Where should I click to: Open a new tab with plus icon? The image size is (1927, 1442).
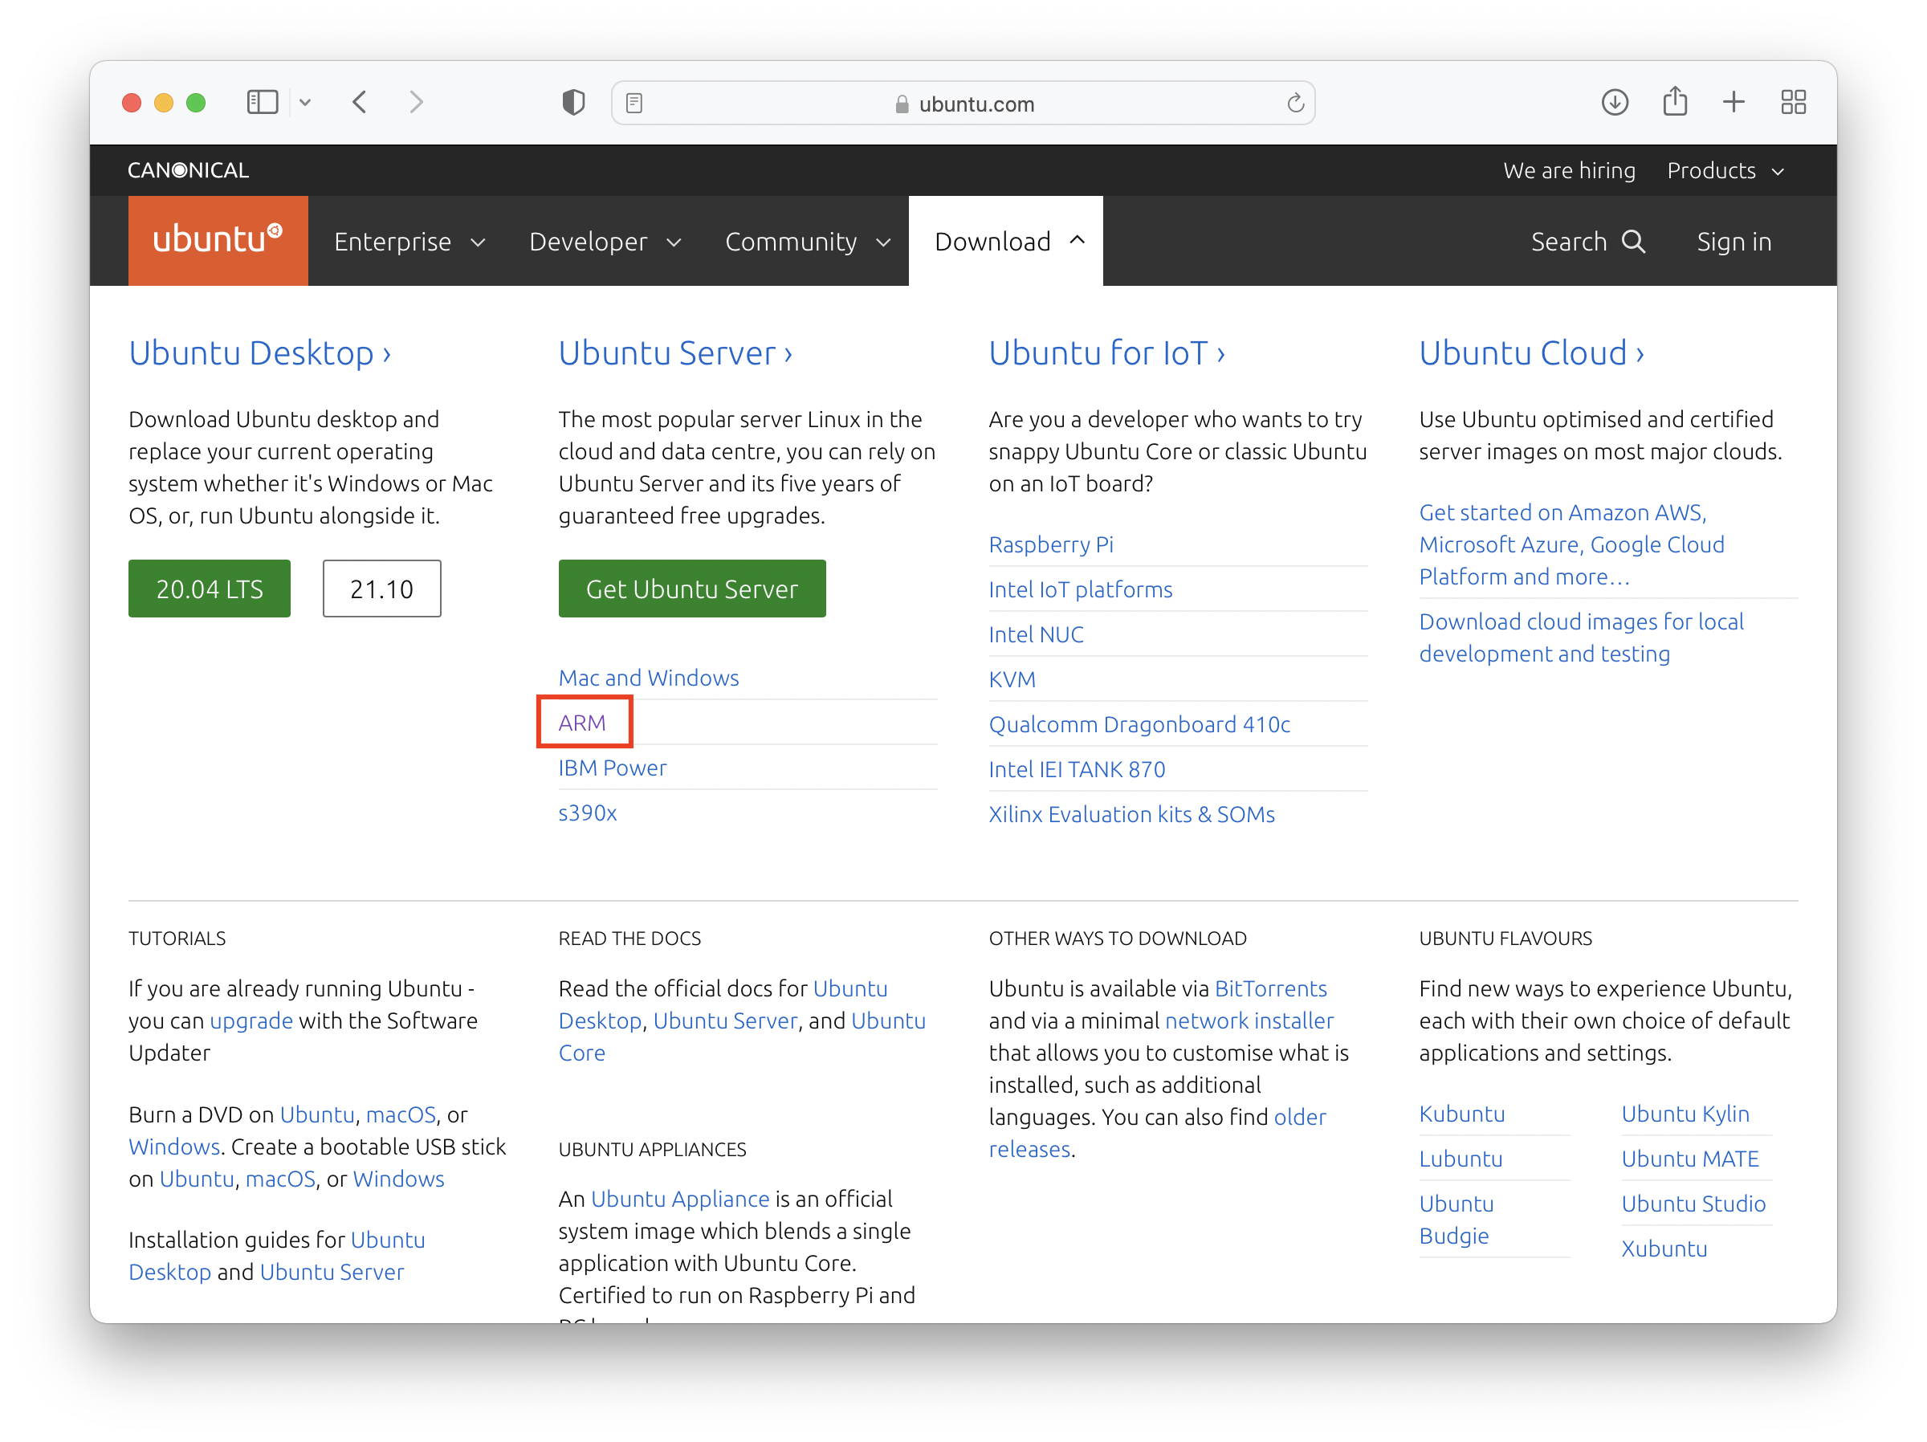(1733, 103)
